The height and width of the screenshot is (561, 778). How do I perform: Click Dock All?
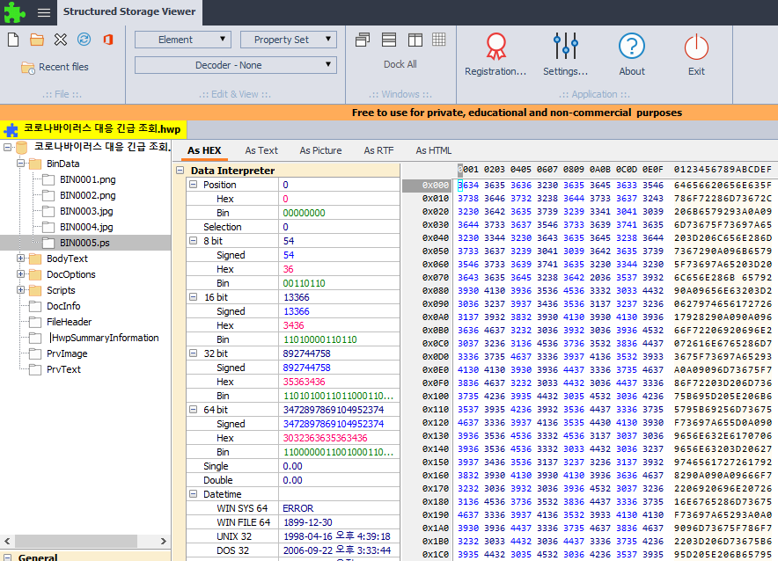[400, 64]
